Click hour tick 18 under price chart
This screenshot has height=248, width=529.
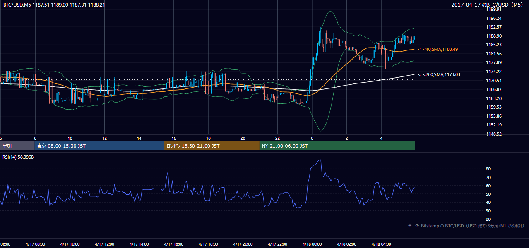tap(208, 138)
